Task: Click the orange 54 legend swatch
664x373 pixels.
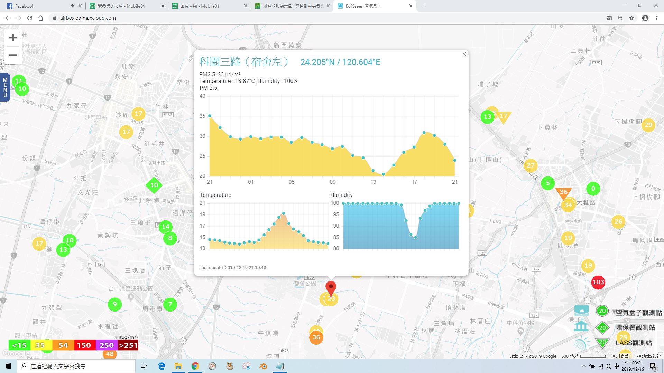Action: (x=63, y=345)
